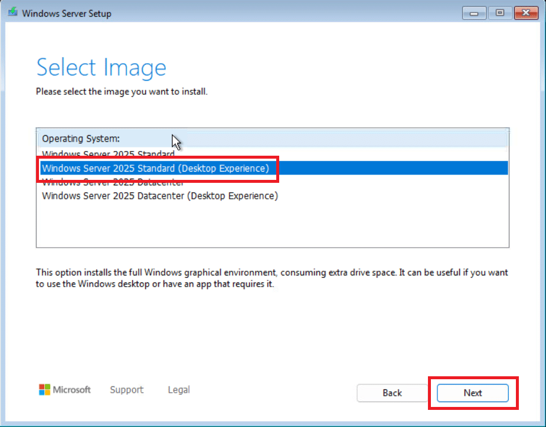This screenshot has height=427, width=546.
Task: Open the Support link
Action: 127,389
